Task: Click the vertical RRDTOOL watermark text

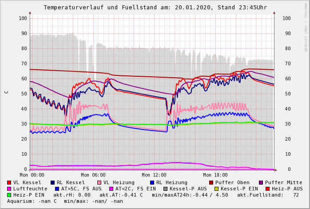Action: pyautogui.click(x=305, y=27)
